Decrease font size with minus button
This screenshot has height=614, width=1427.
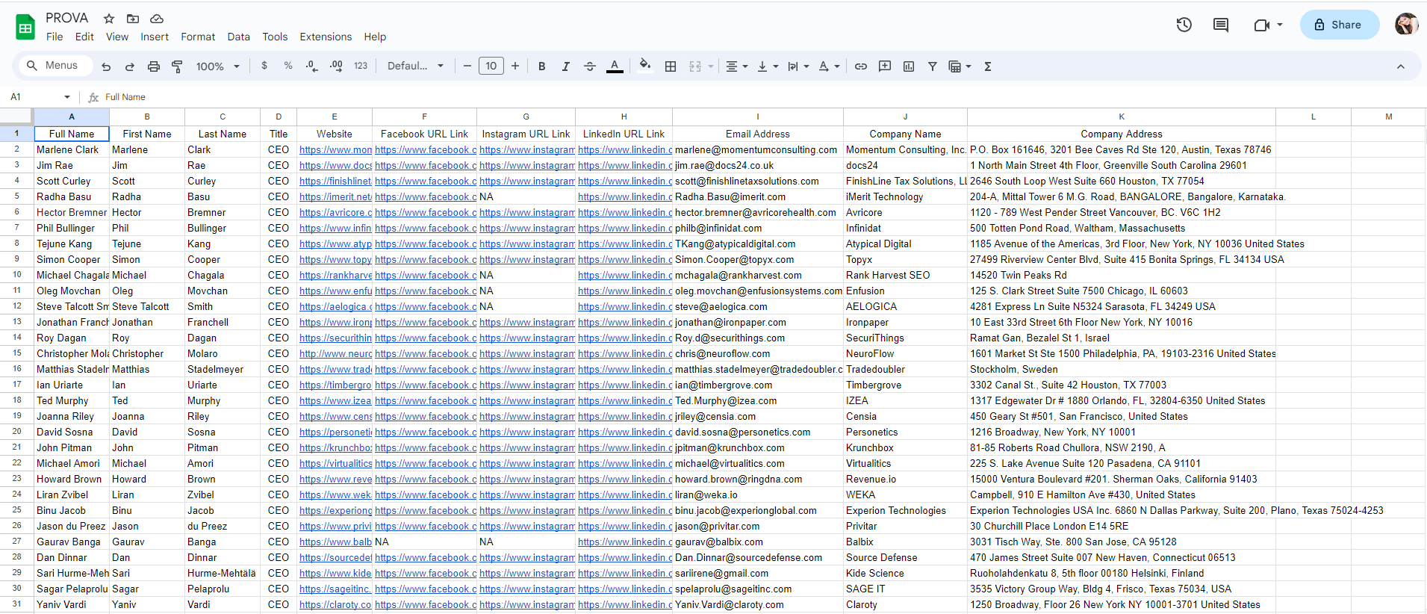pos(467,66)
